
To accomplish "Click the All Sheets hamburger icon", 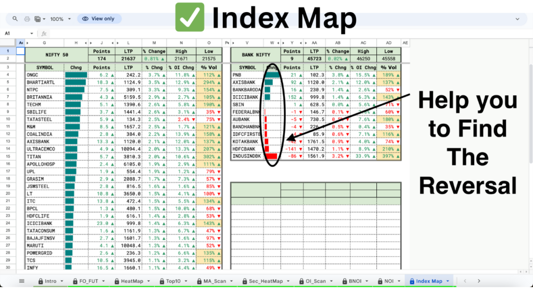I will [21, 281].
